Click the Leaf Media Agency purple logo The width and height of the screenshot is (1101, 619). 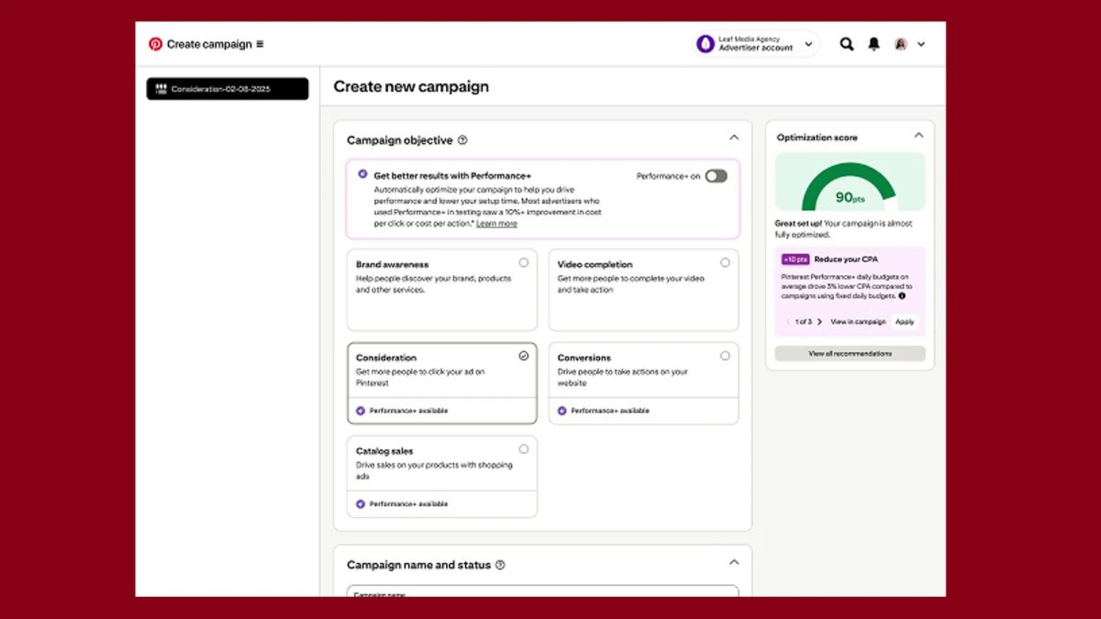[x=705, y=44]
